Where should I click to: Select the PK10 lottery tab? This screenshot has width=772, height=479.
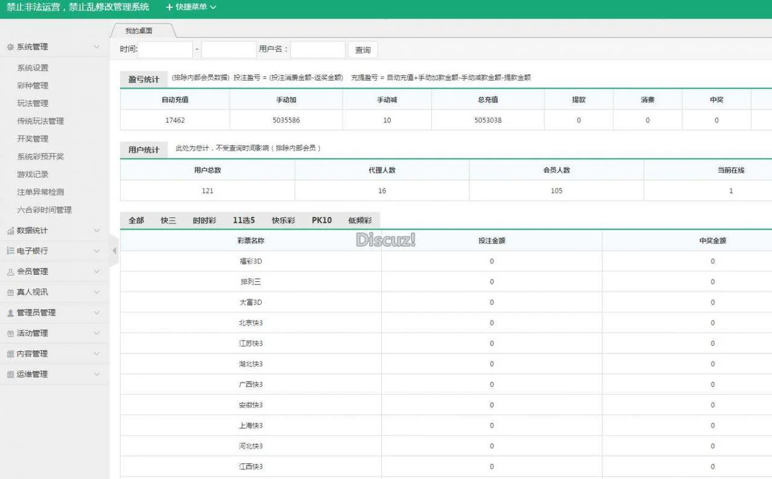coord(321,221)
